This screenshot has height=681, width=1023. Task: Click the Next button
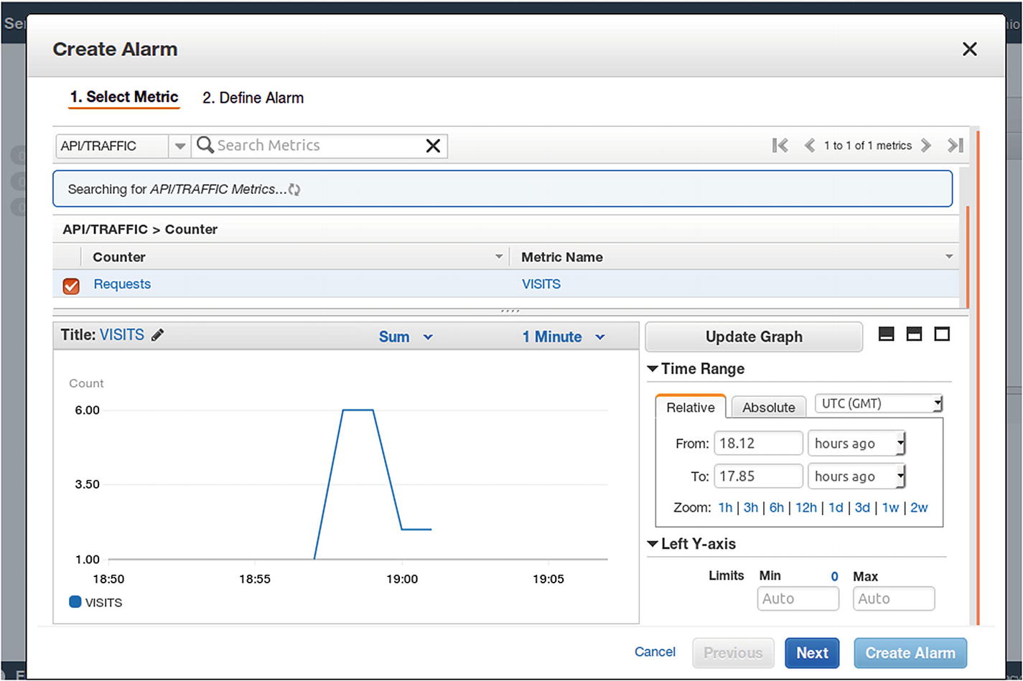[811, 653]
